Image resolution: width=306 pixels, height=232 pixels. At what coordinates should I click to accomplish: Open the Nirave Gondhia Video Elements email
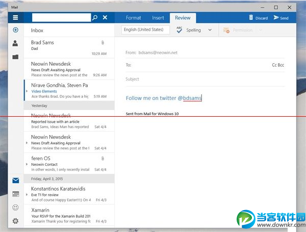click(x=69, y=90)
